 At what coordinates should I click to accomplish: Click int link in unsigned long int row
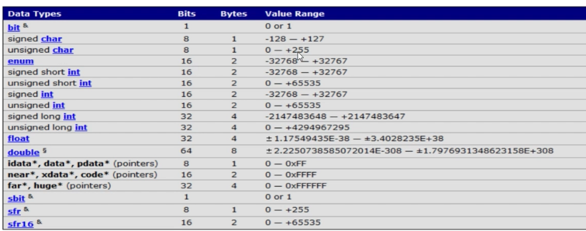point(81,127)
